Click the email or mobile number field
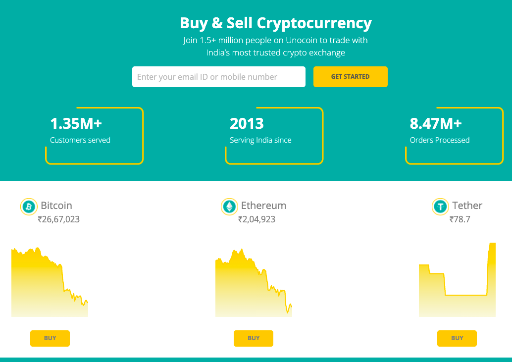Image resolution: width=512 pixels, height=362 pixels. click(x=219, y=77)
